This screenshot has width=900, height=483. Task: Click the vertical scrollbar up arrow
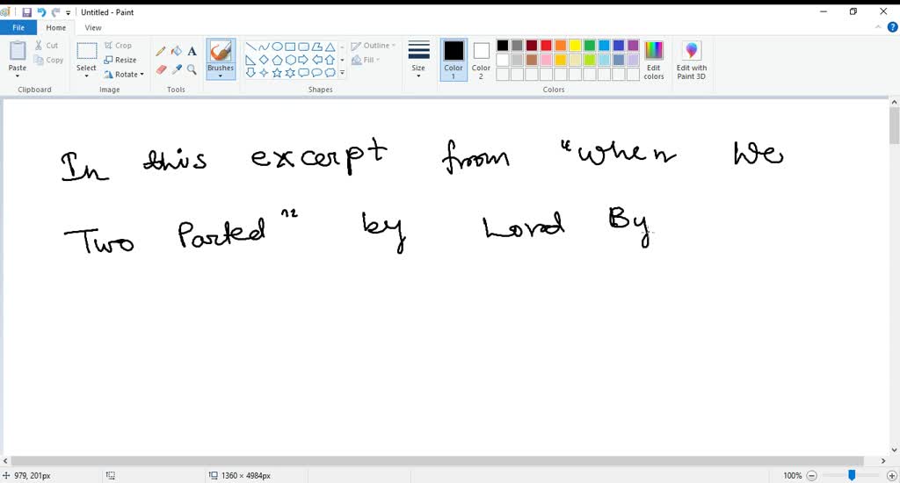tap(894, 102)
